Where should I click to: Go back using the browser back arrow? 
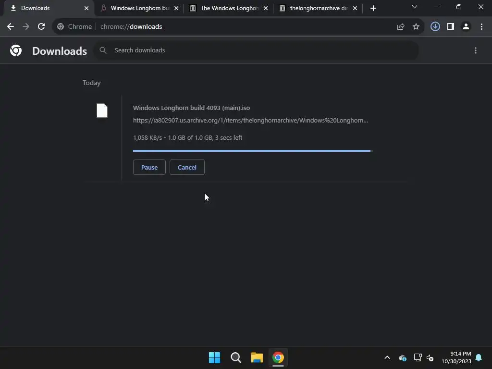[11, 27]
